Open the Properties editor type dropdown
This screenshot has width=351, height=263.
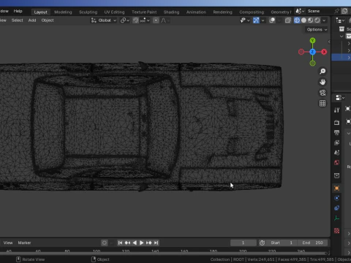[x=340, y=98]
